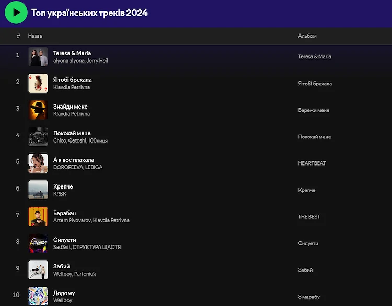
Task: Open artist Klavdia Petrivna under Знайди мене
Action: point(72,114)
